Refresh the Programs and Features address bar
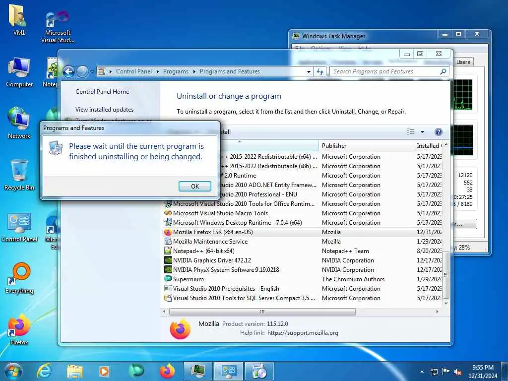 pyautogui.click(x=320, y=71)
